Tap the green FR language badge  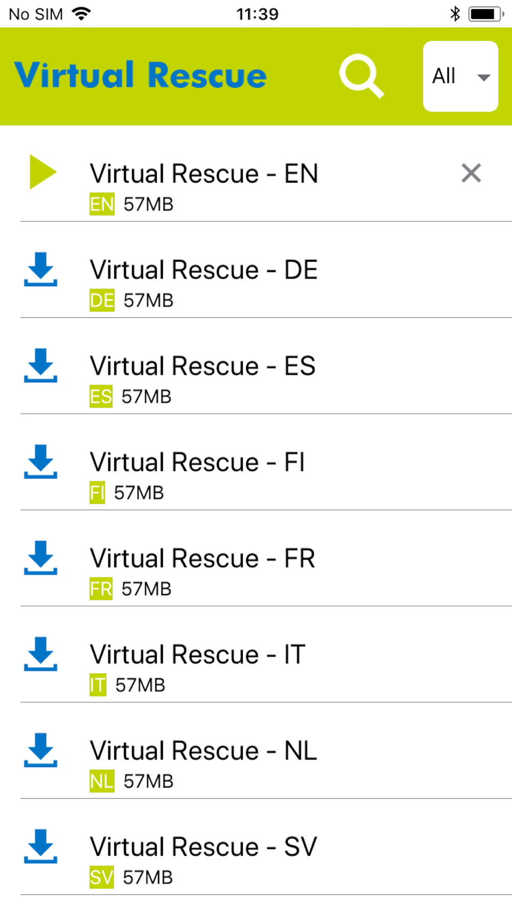(x=101, y=589)
